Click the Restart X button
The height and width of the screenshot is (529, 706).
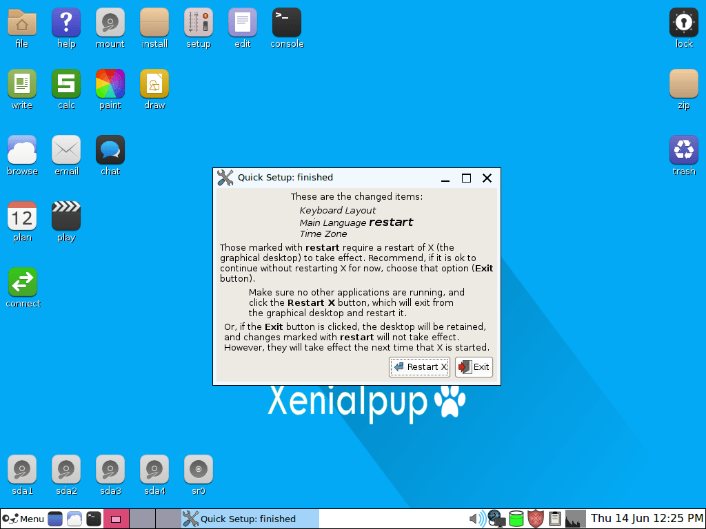[419, 367]
